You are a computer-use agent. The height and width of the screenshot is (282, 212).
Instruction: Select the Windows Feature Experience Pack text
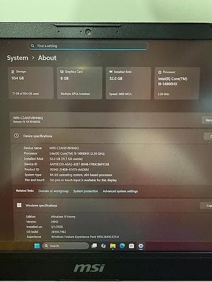[x=85, y=237]
